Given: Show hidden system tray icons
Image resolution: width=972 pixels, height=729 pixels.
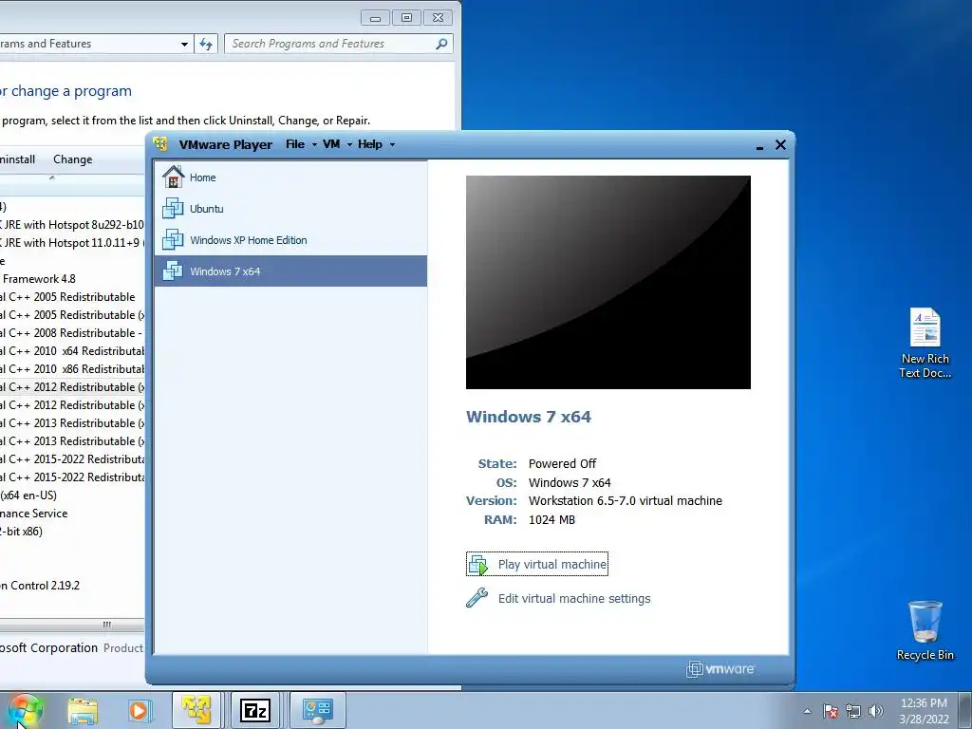Looking at the screenshot, I should 807,711.
